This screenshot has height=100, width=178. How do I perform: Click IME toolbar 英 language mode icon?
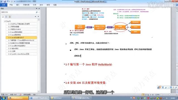pos(163,87)
